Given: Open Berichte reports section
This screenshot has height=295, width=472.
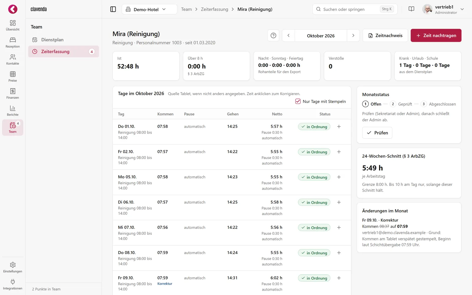Looking at the screenshot, I should click(13, 111).
